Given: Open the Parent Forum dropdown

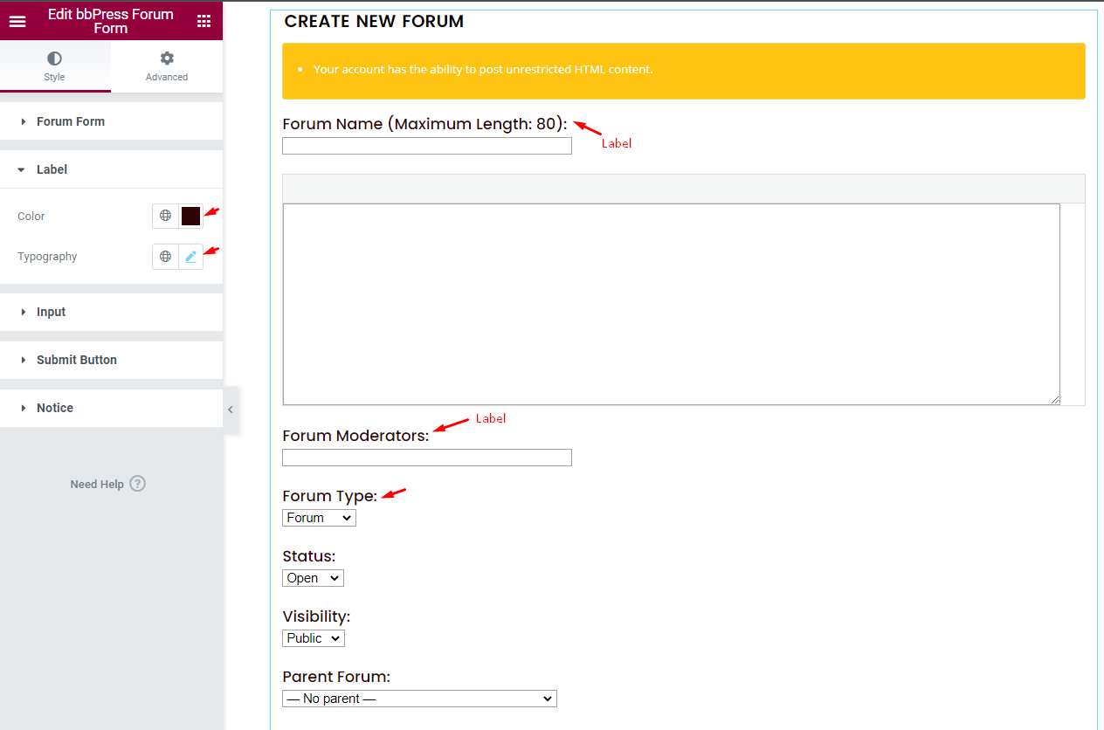Looking at the screenshot, I should point(418,698).
